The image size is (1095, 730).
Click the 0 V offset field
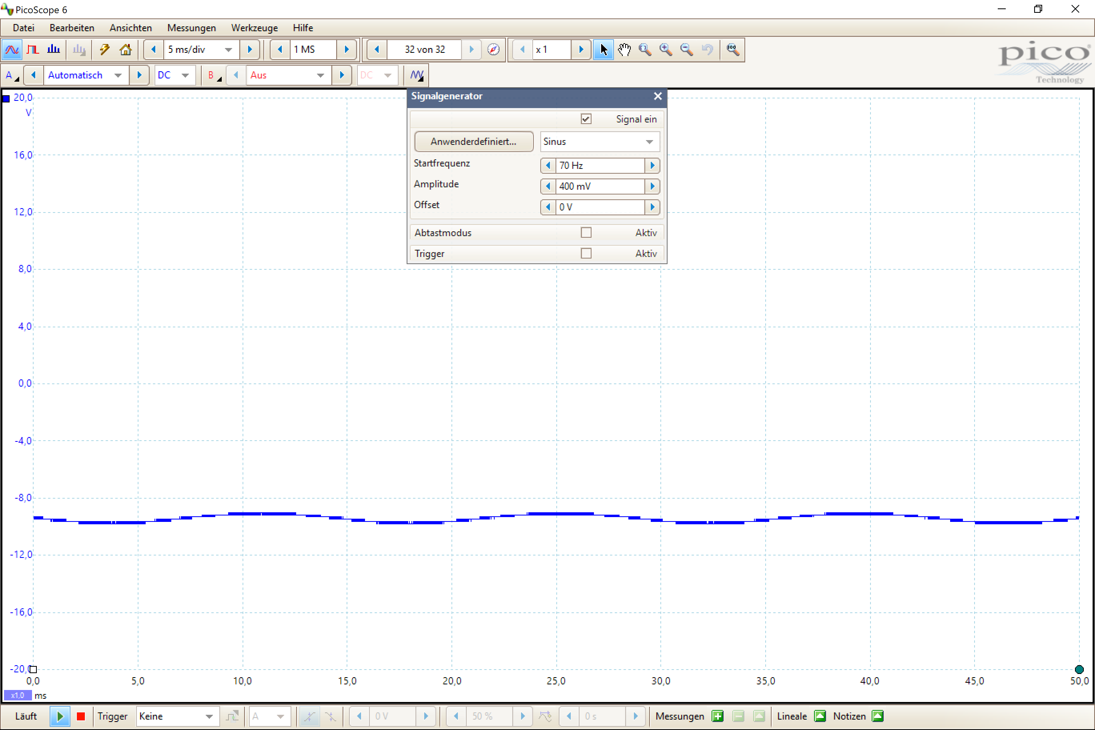600,207
